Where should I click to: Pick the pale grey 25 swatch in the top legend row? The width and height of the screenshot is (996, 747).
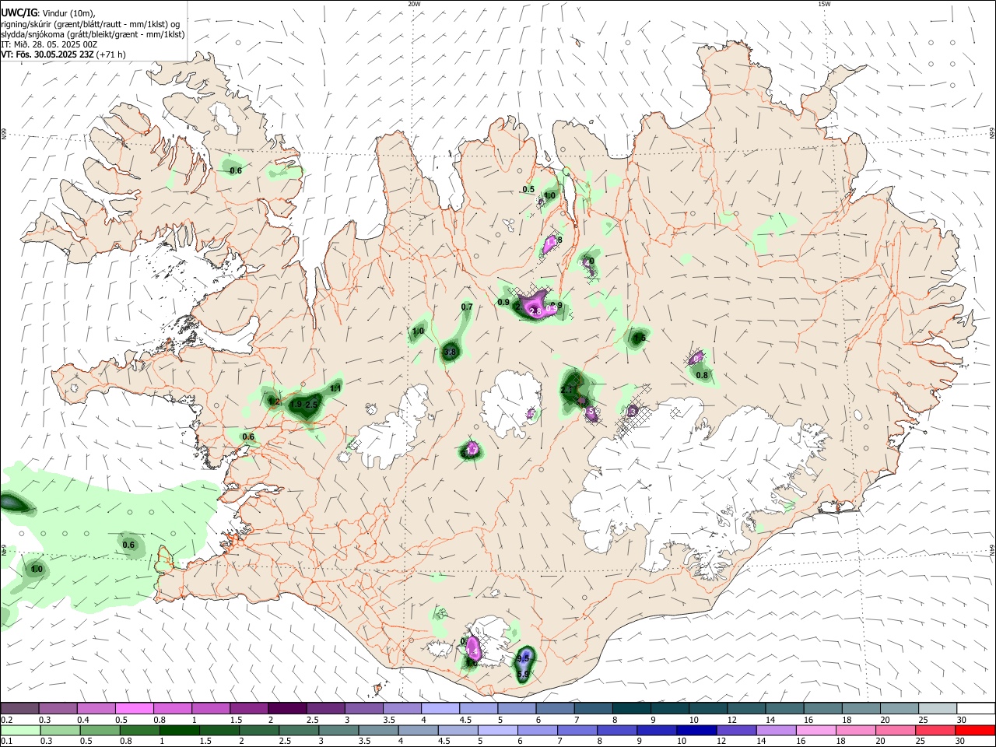938,708
